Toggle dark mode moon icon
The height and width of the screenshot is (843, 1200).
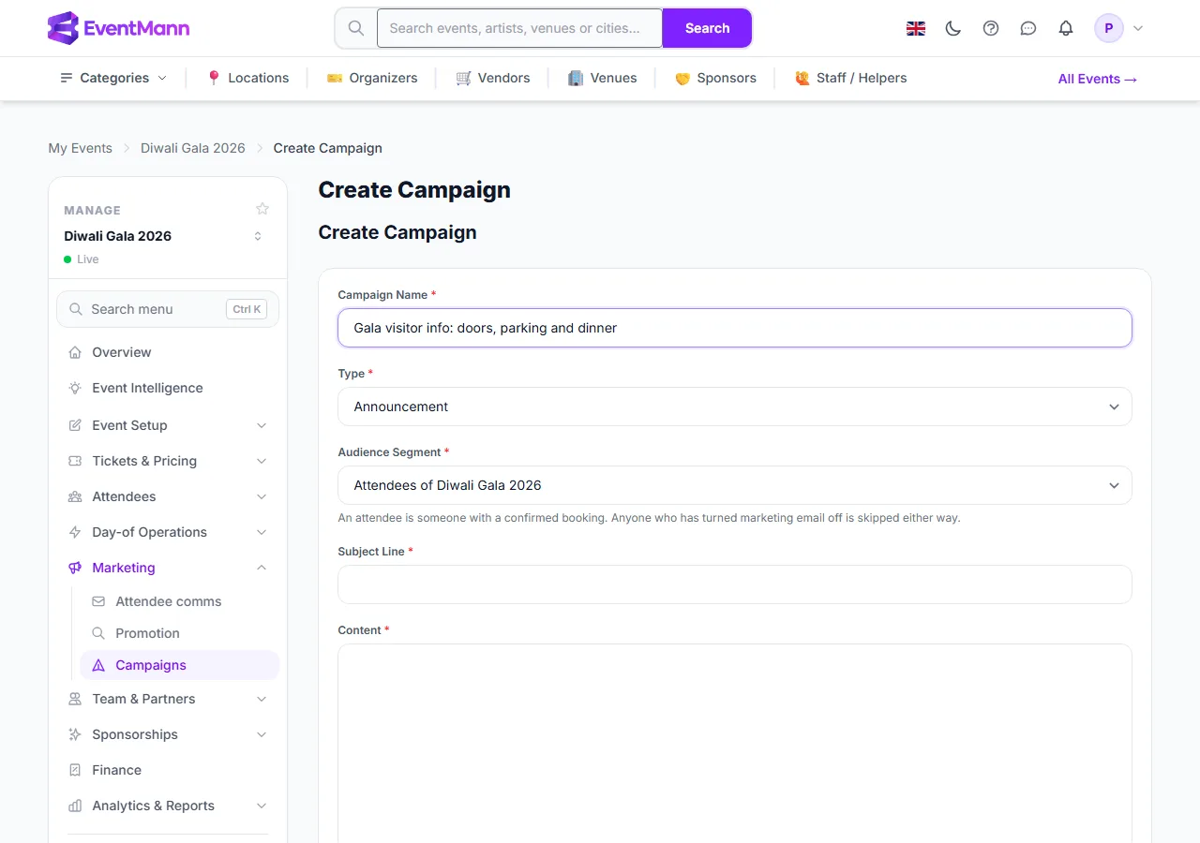(953, 28)
